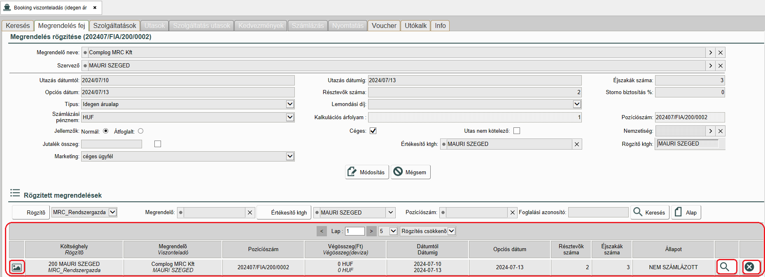The image size is (765, 277).
Task: Open order details with the magnifier icon
Action: 725,267
